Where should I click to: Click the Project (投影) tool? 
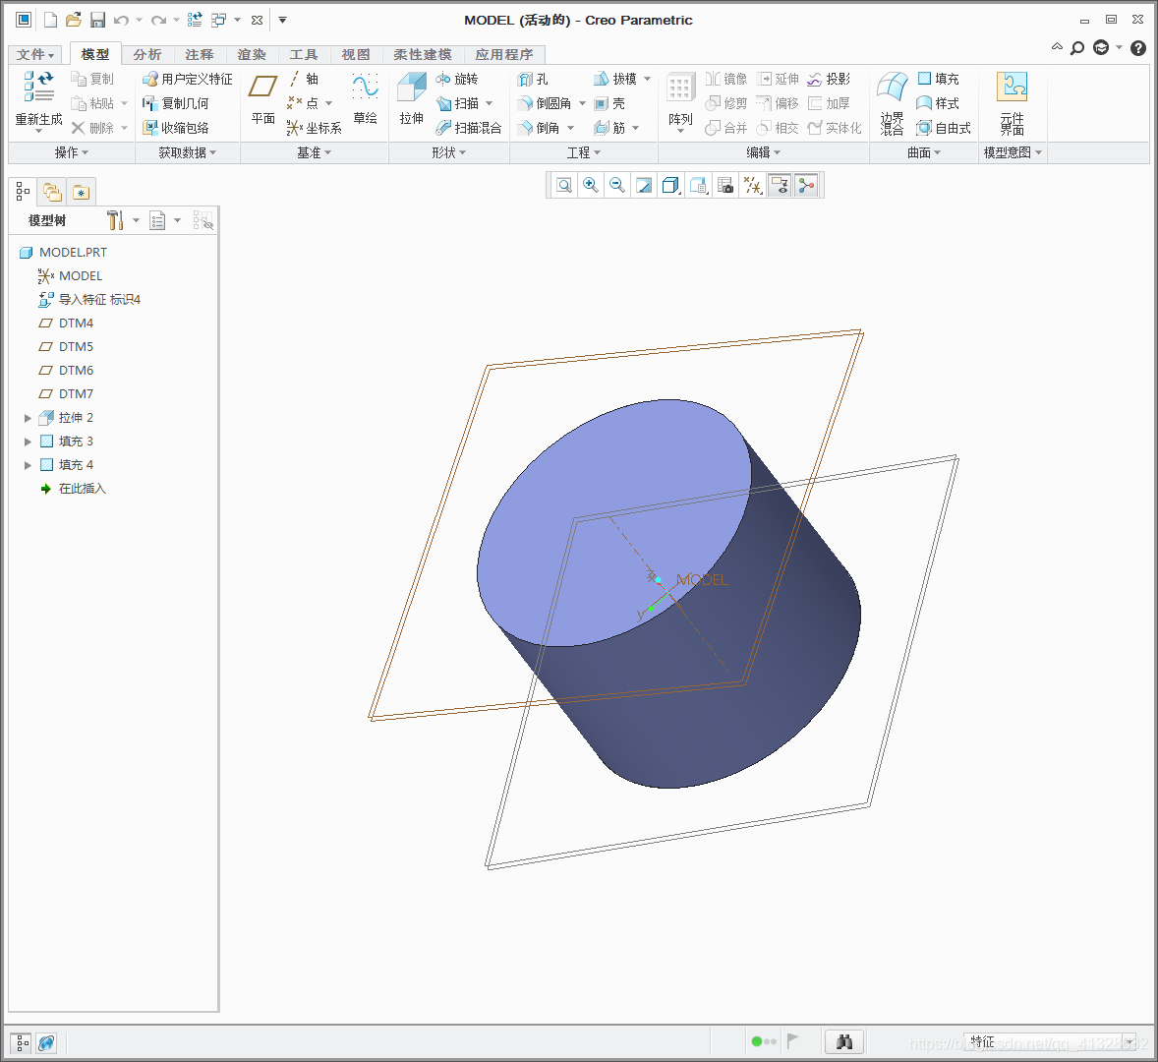pos(829,79)
